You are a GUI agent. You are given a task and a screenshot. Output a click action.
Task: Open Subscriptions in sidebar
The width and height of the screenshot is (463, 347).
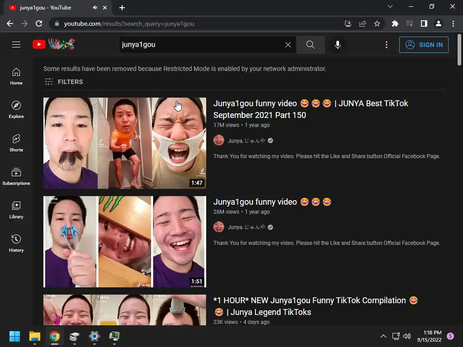pos(16,177)
